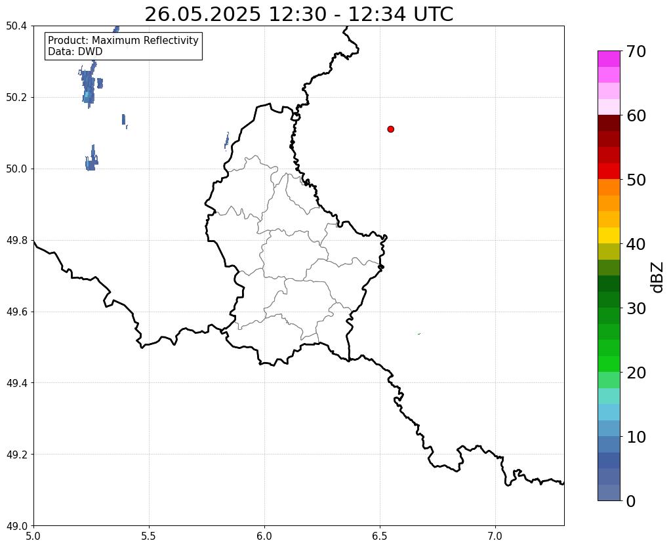
Task: Click the longitude tick label 7.0
Action: tap(495, 536)
